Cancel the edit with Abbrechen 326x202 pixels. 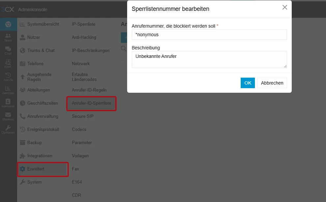click(x=272, y=83)
